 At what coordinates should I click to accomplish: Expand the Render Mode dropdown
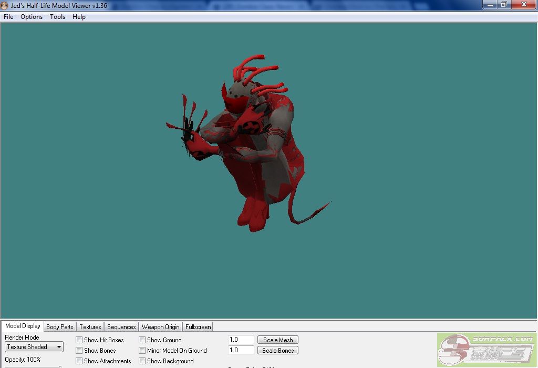[34, 347]
